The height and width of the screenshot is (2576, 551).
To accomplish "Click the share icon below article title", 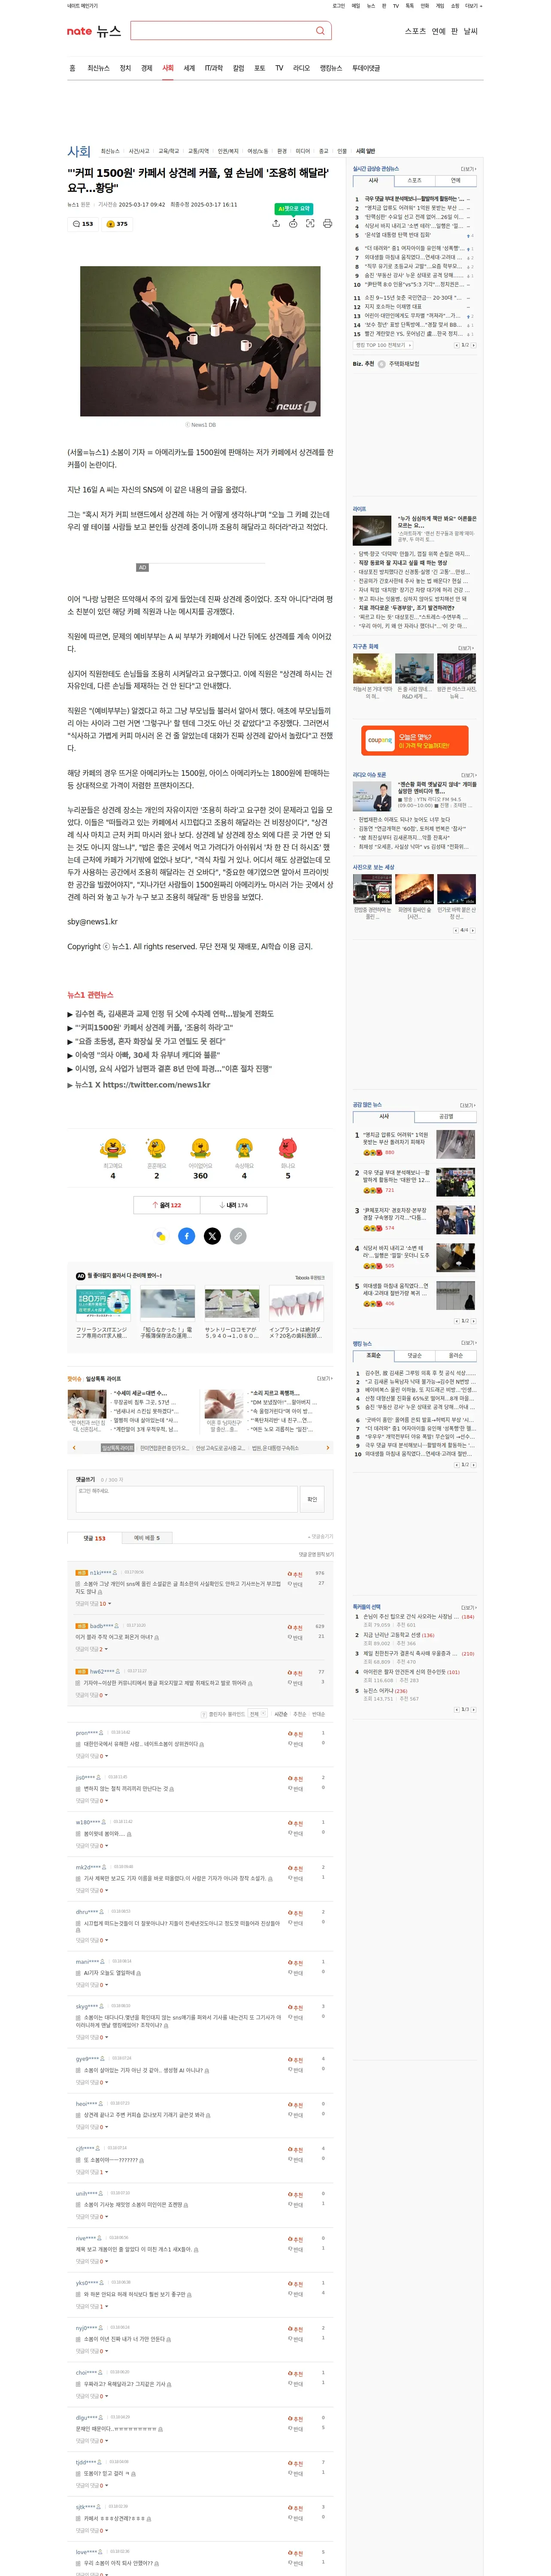I will click(x=276, y=223).
